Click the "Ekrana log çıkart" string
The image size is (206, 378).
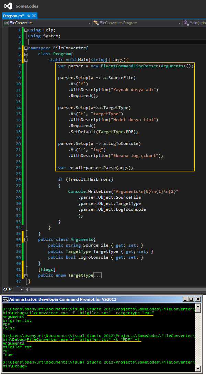pyautogui.click(x=135, y=156)
